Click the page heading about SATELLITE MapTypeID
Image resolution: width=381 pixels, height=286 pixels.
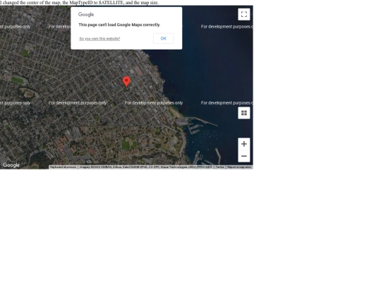[x=79, y=3]
